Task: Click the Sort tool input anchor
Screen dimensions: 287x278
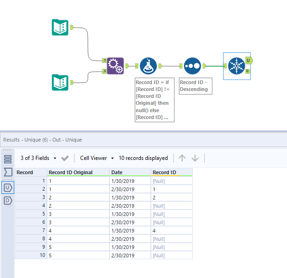Action: (x=181, y=66)
